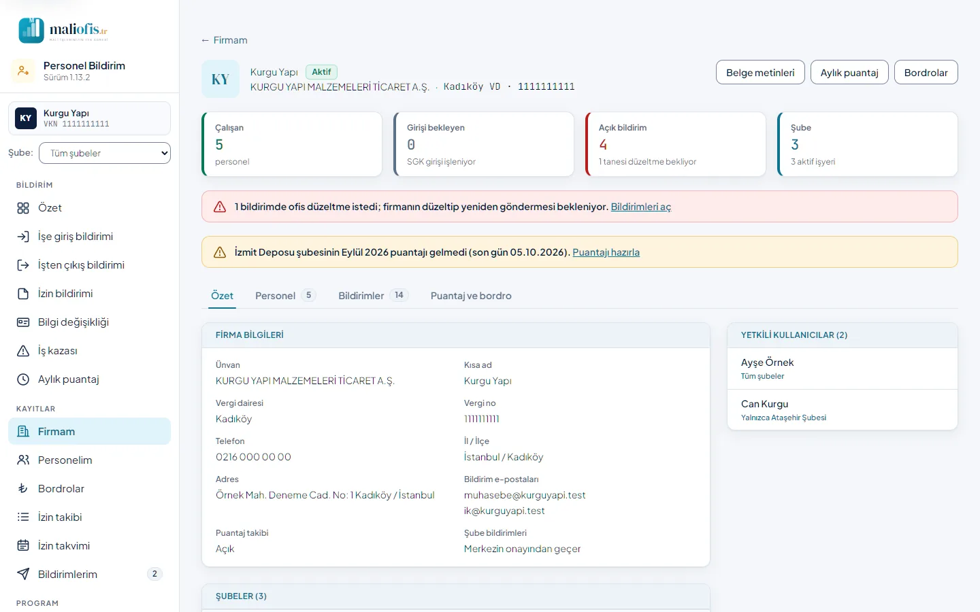
Task: Click the Aylık puantaj clock icon
Action: pyautogui.click(x=23, y=379)
